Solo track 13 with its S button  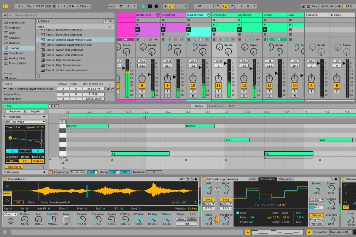click(269, 91)
